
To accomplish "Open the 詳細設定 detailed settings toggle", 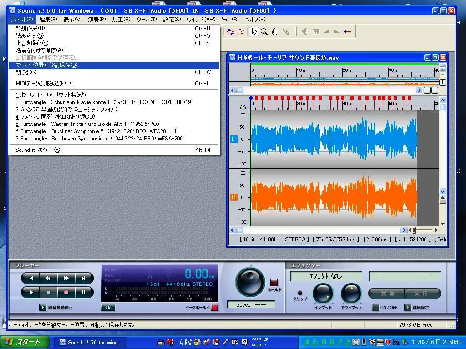I will pos(407,308).
